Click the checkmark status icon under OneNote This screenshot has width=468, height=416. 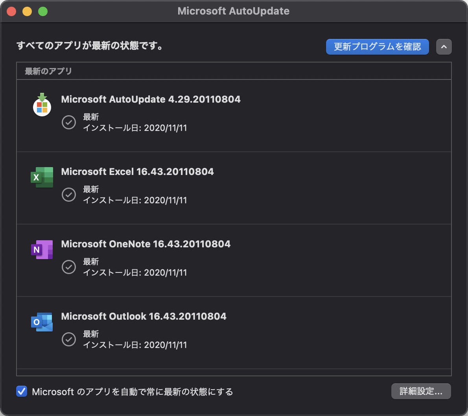coord(69,267)
